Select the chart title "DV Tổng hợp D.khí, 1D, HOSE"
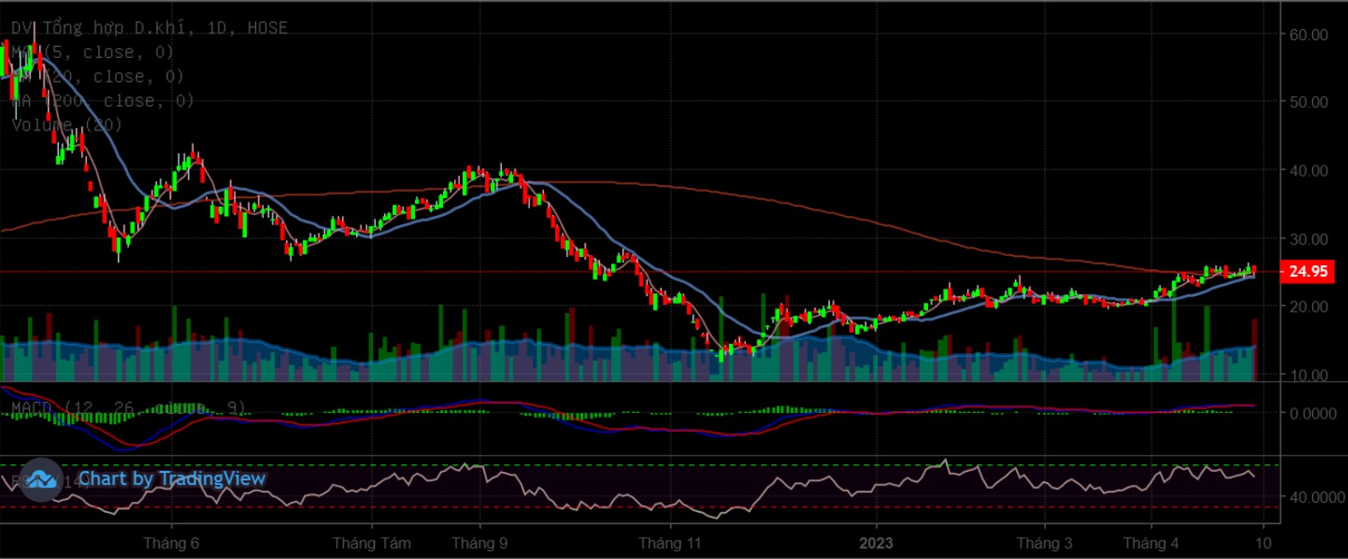Image resolution: width=1348 pixels, height=559 pixels. (x=149, y=28)
